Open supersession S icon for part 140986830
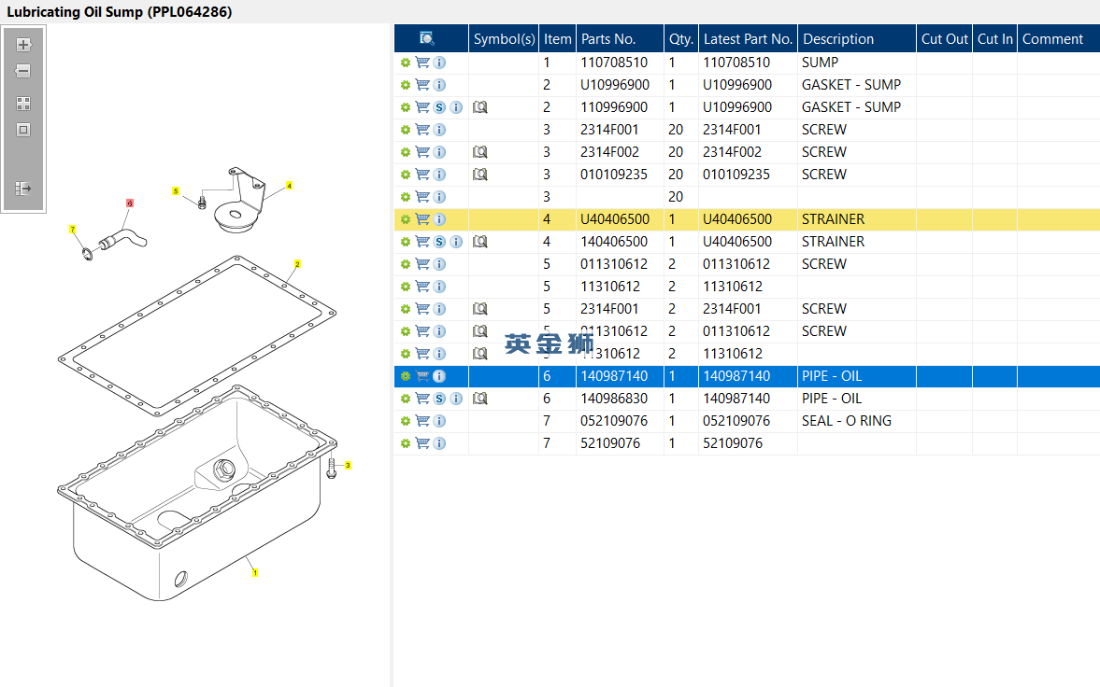This screenshot has height=687, width=1100. (x=439, y=399)
